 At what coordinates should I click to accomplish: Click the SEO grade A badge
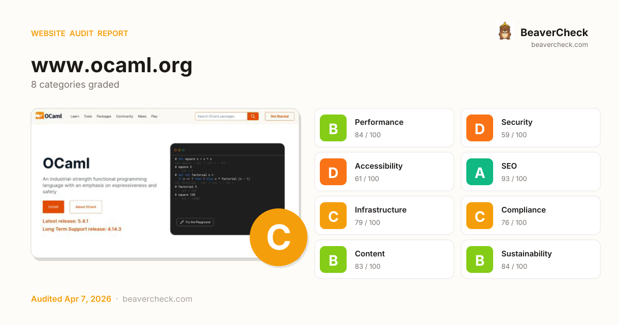point(480,172)
